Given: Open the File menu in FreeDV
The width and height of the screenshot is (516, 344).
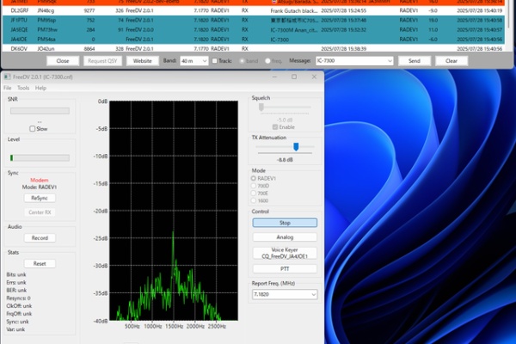Looking at the screenshot, I should [x=7, y=88].
